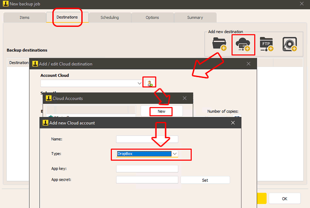Screen dimensions: 310x208
Task: Close the Add new Cloud account dialog
Action: [x=233, y=123]
